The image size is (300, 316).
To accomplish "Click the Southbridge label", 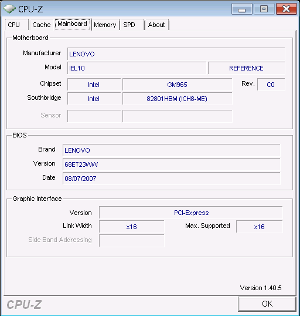I will (44, 98).
